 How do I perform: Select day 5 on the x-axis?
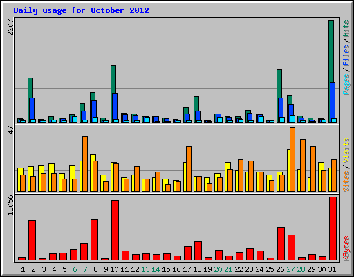[64, 269]
